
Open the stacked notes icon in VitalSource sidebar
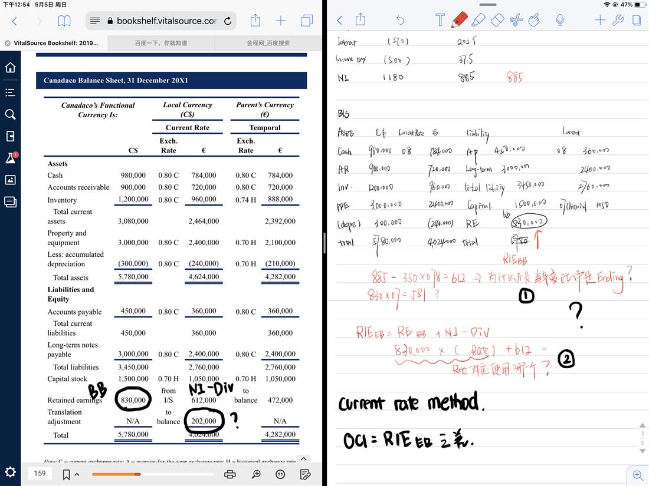pos(11,201)
